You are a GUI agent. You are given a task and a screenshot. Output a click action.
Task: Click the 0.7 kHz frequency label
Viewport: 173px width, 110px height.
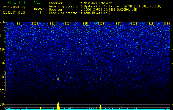tap(2, 91)
